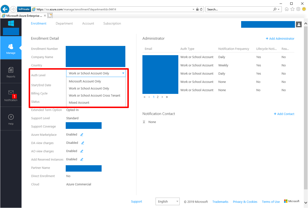The height and width of the screenshot is (208, 308).
Task: Click Add Administrator link
Action: tap(280, 39)
